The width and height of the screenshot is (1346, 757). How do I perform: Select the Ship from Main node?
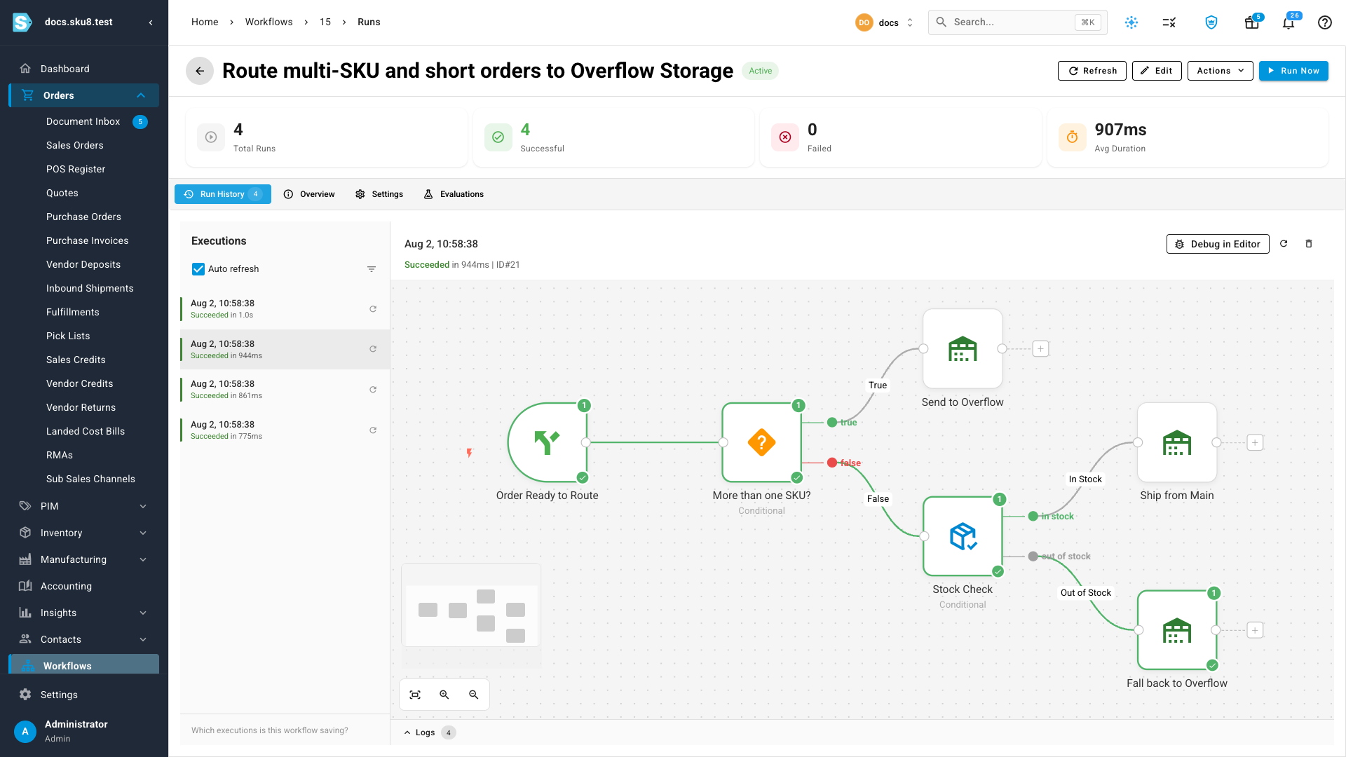tap(1177, 442)
